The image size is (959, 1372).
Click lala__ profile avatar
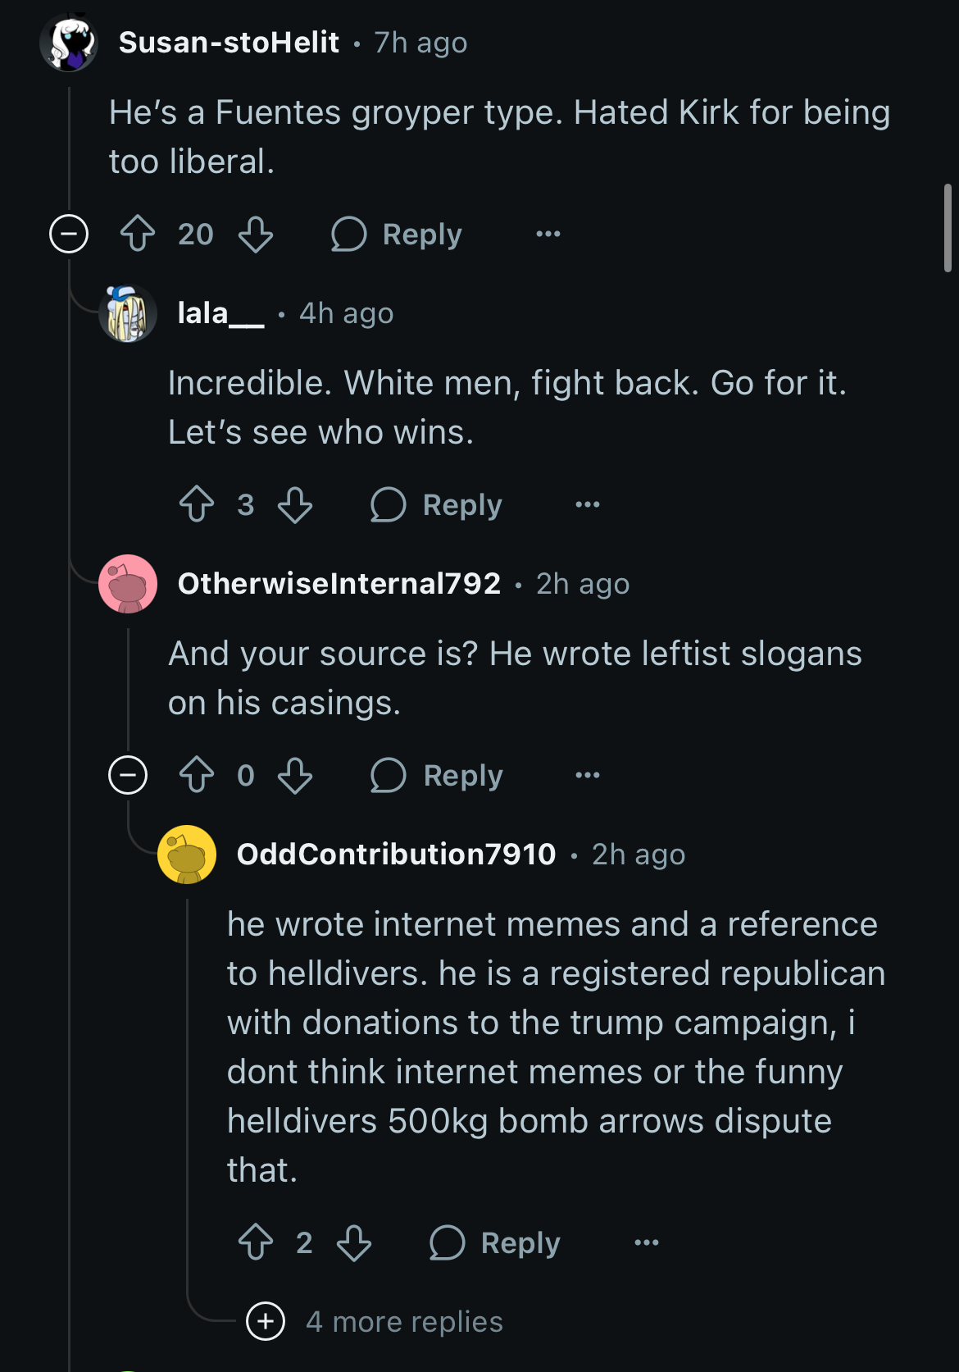click(128, 313)
